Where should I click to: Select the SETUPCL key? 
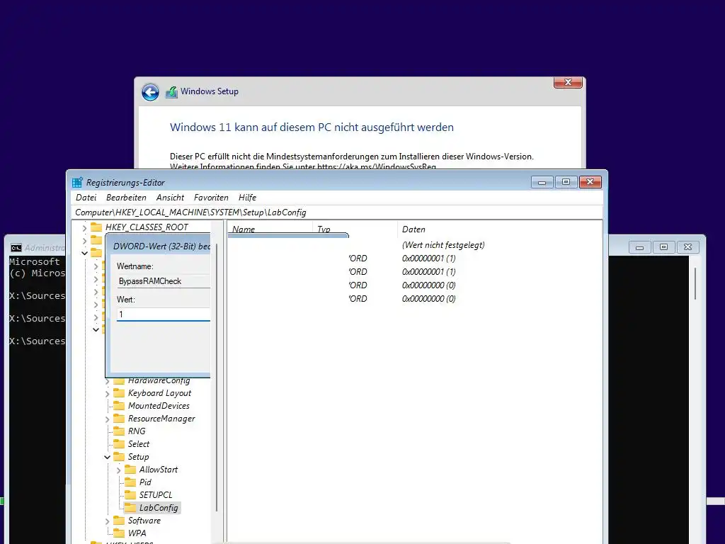[156, 495]
